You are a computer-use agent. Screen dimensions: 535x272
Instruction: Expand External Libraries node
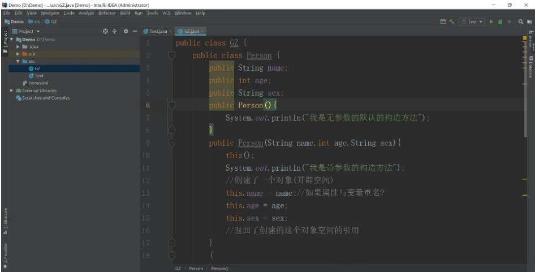[x=12, y=90]
